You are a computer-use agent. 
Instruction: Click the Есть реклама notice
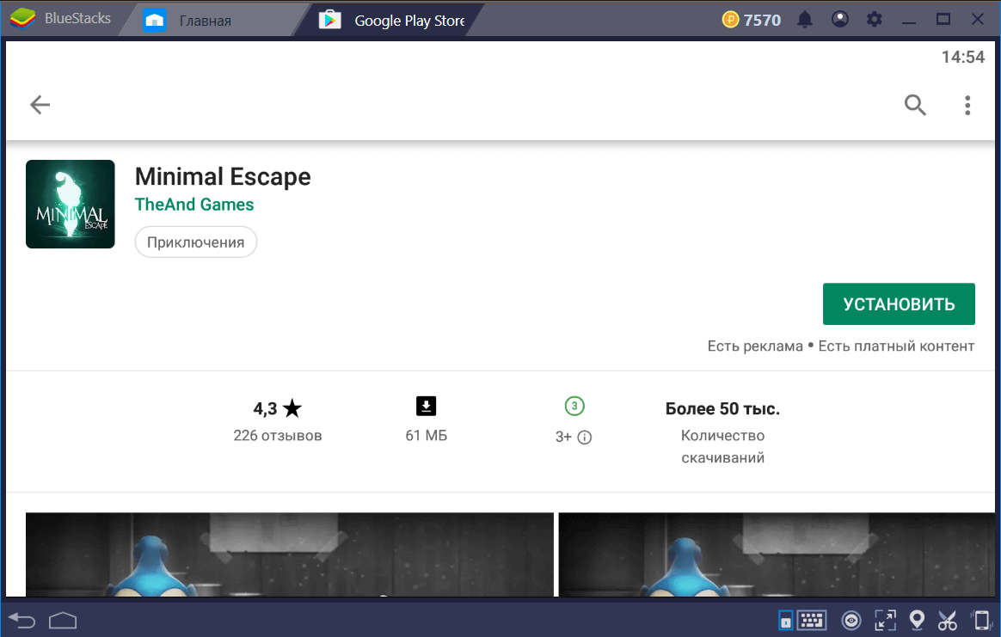[x=755, y=346]
